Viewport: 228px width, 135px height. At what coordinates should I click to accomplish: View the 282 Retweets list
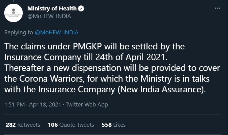[23, 125]
